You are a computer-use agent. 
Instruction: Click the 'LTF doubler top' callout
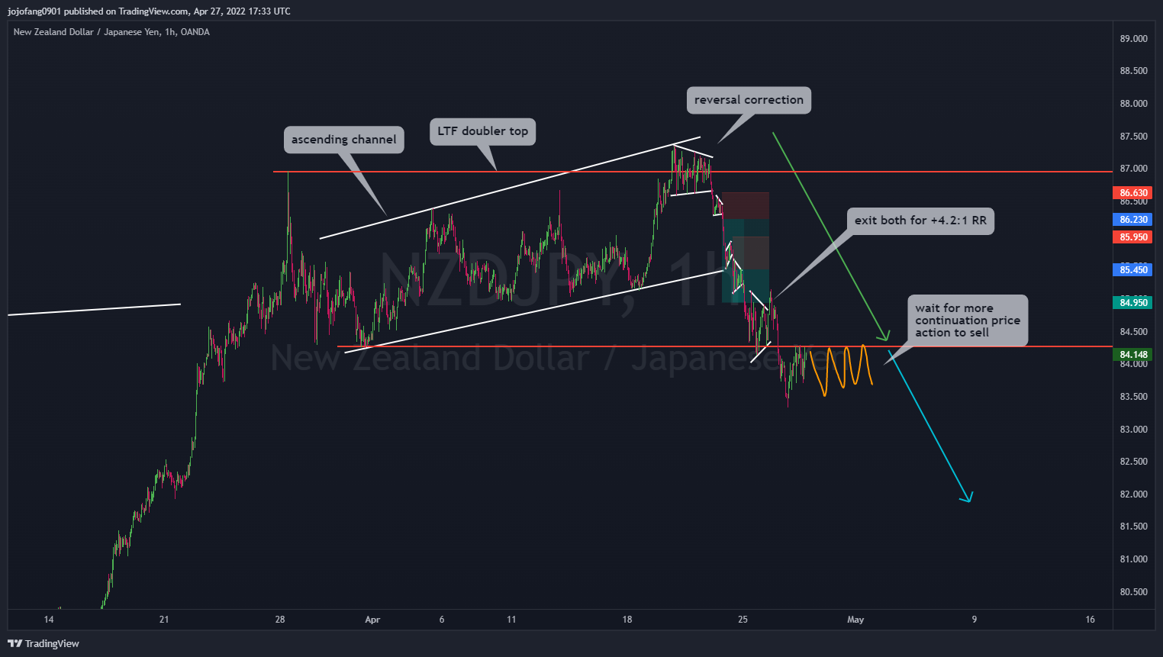coord(483,131)
